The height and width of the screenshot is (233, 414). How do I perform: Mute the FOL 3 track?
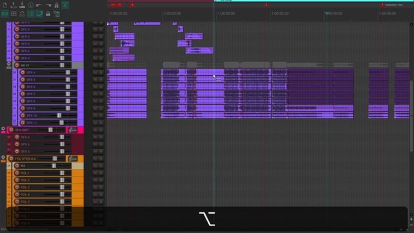(x=95, y=187)
